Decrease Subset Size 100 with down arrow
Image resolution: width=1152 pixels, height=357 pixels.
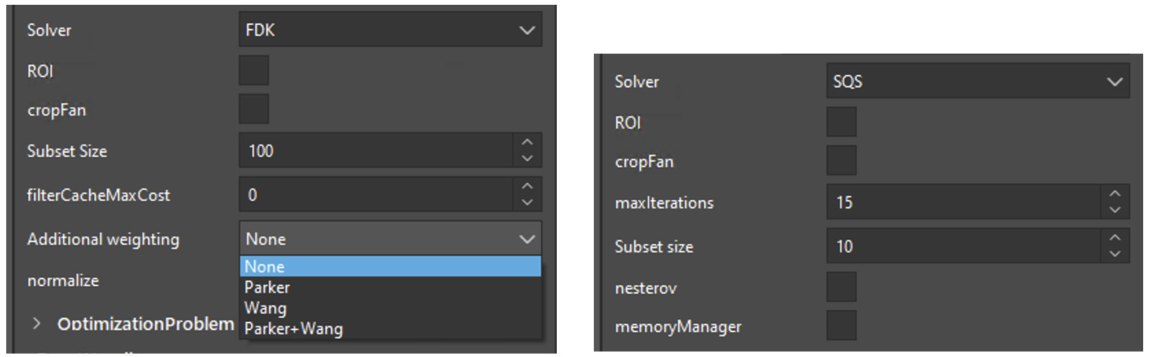pyautogui.click(x=527, y=159)
